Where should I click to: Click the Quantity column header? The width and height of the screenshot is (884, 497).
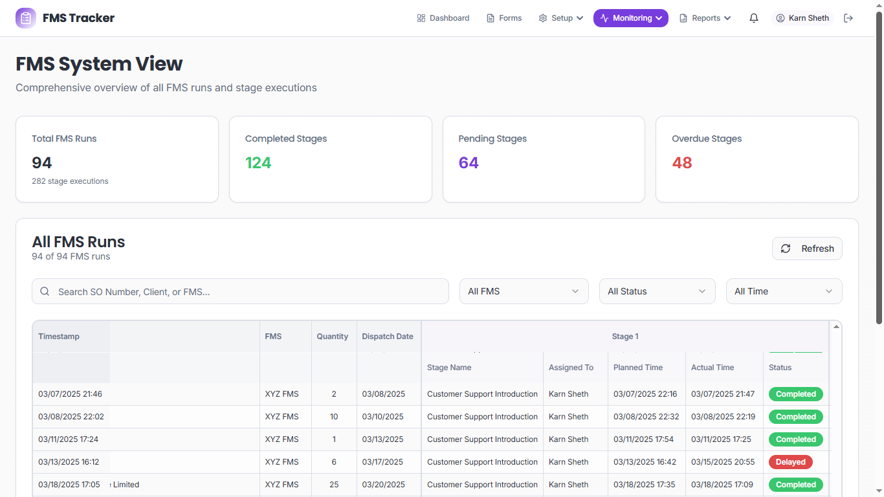333,337
